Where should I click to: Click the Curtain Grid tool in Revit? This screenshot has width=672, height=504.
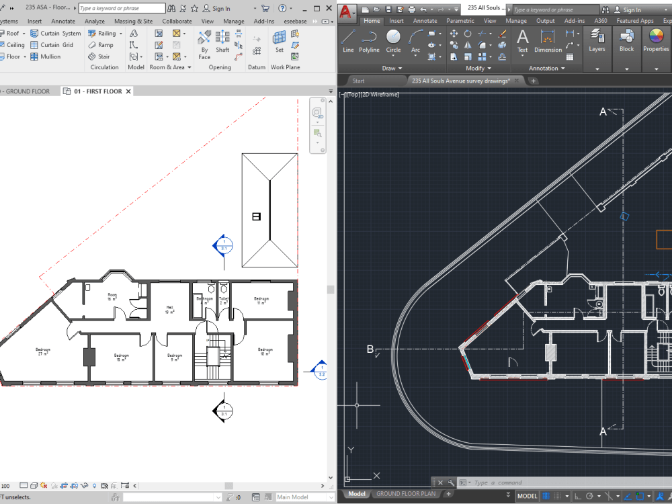coord(52,44)
